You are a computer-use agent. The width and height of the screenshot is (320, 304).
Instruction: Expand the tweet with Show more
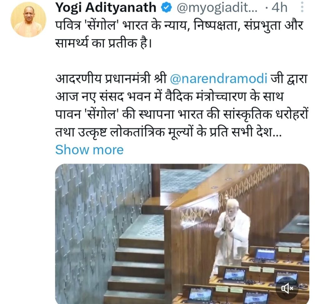(x=89, y=150)
